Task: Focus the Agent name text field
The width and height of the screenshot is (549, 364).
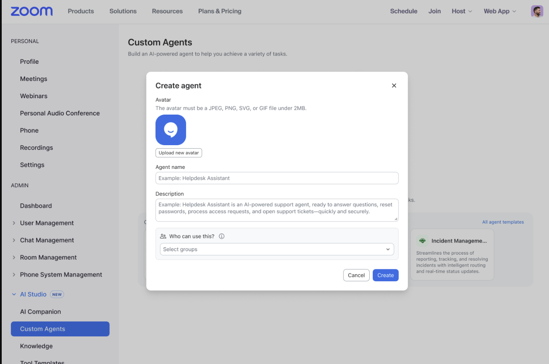Action: coord(277,178)
